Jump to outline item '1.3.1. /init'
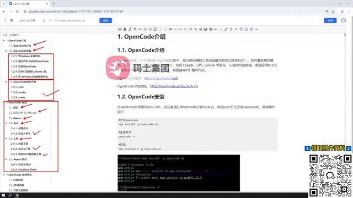 17,87
